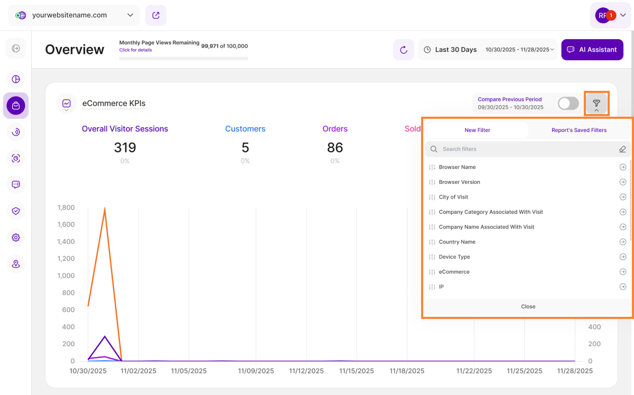Screen dimensions: 634x395
Task: Click the settings gear sidebar icon
Action: 16,238
